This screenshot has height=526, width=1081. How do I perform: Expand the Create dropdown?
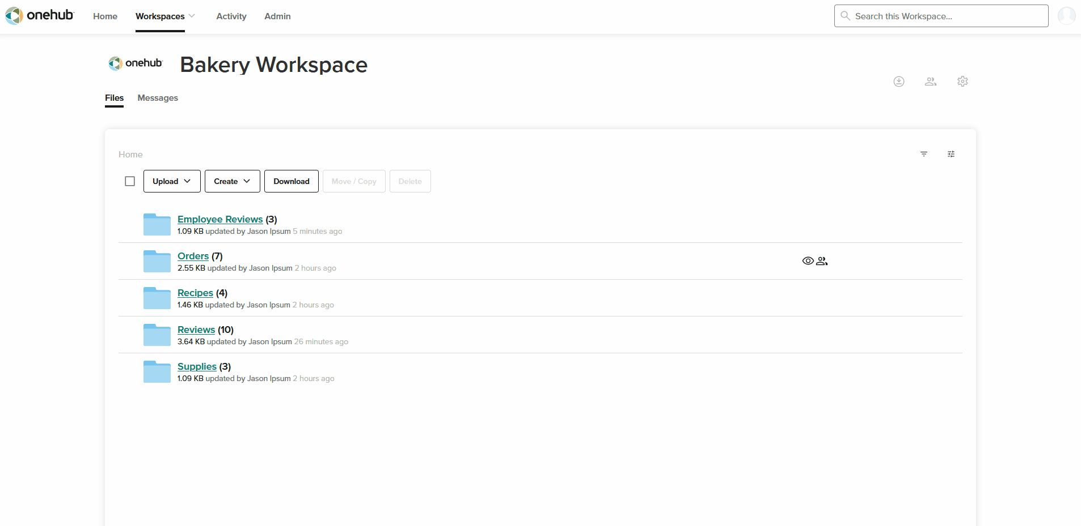233,181
